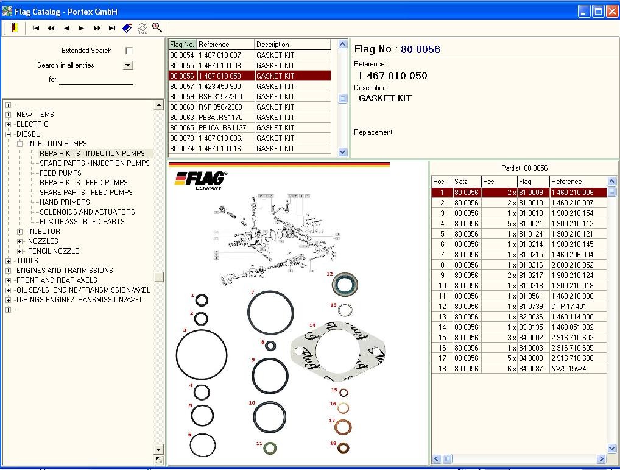Select REPAIR KITS - FEED PUMPS
Image resolution: width=620 pixels, height=470 pixels.
point(83,183)
